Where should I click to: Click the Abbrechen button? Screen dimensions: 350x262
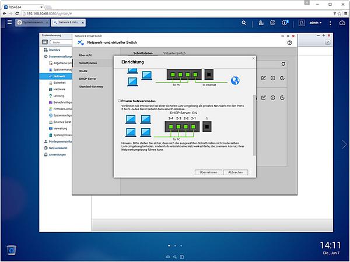(x=236, y=172)
